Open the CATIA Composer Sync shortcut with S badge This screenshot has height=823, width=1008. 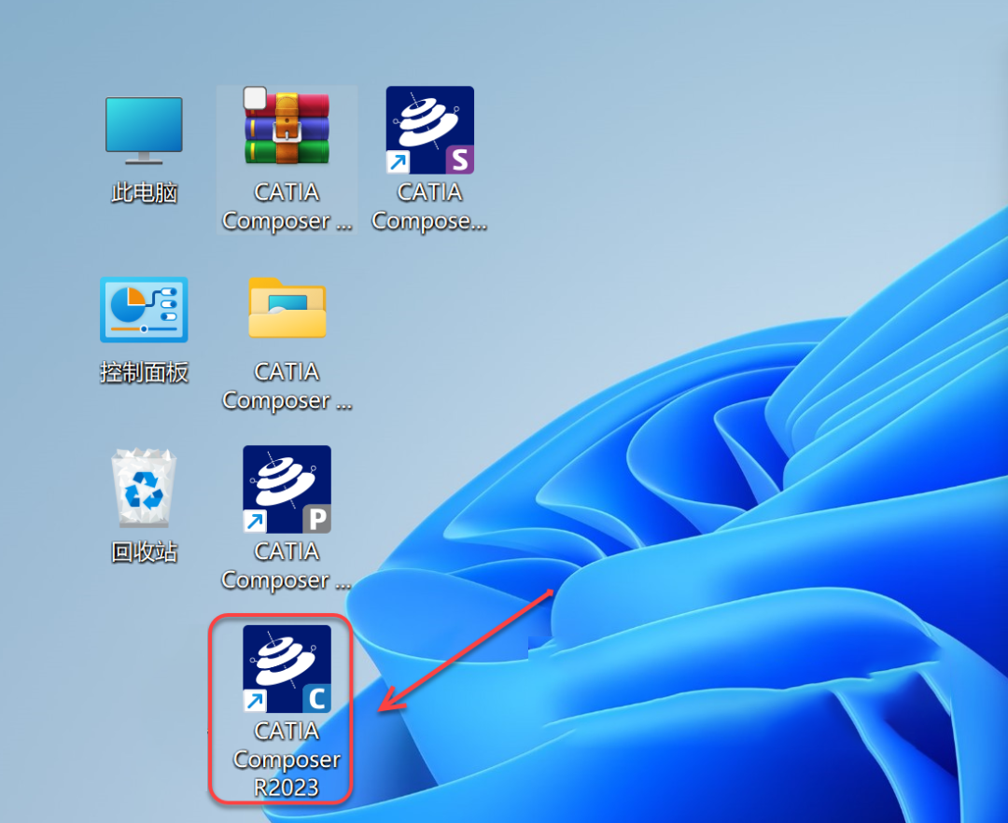428,130
